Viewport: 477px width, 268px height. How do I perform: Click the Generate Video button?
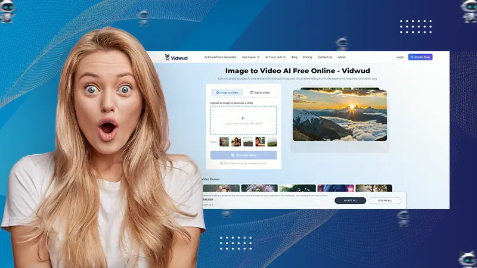point(243,155)
